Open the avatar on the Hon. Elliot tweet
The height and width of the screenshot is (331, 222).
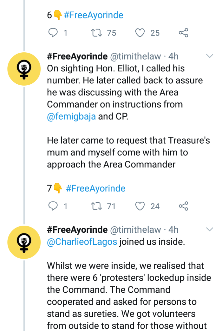[x=24, y=68]
